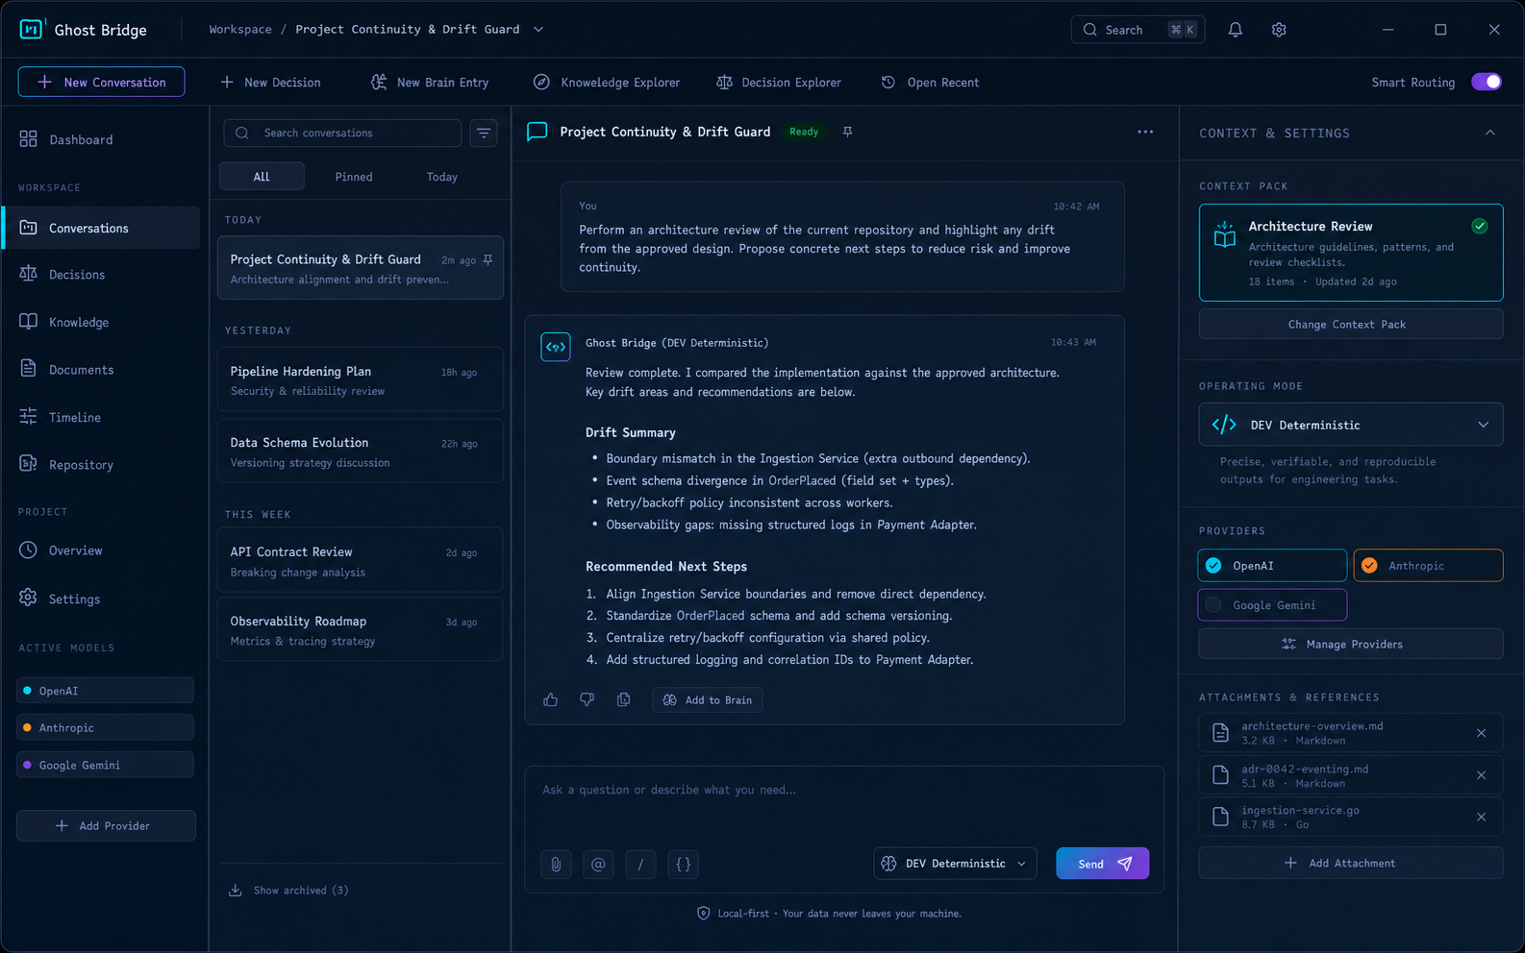
Task: Click Add Attachment button
Action: coord(1350,863)
